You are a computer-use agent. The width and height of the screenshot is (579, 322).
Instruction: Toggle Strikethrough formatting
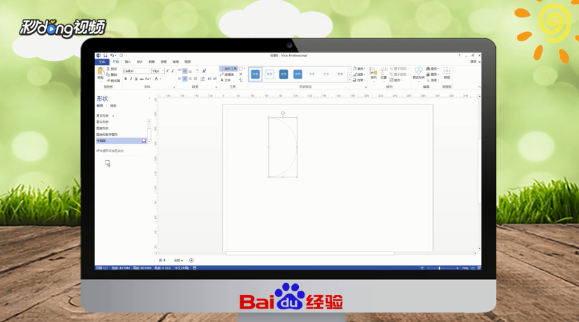[x=141, y=79]
